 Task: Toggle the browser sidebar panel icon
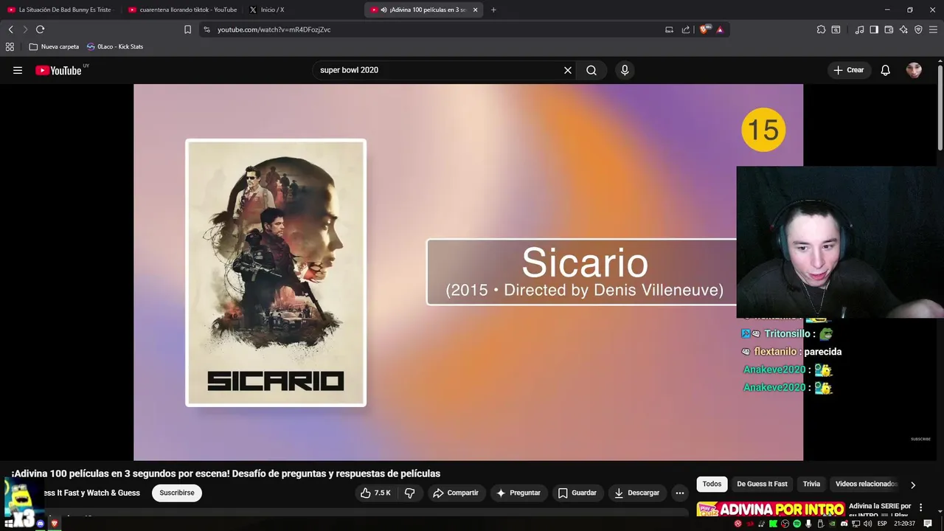tap(874, 29)
